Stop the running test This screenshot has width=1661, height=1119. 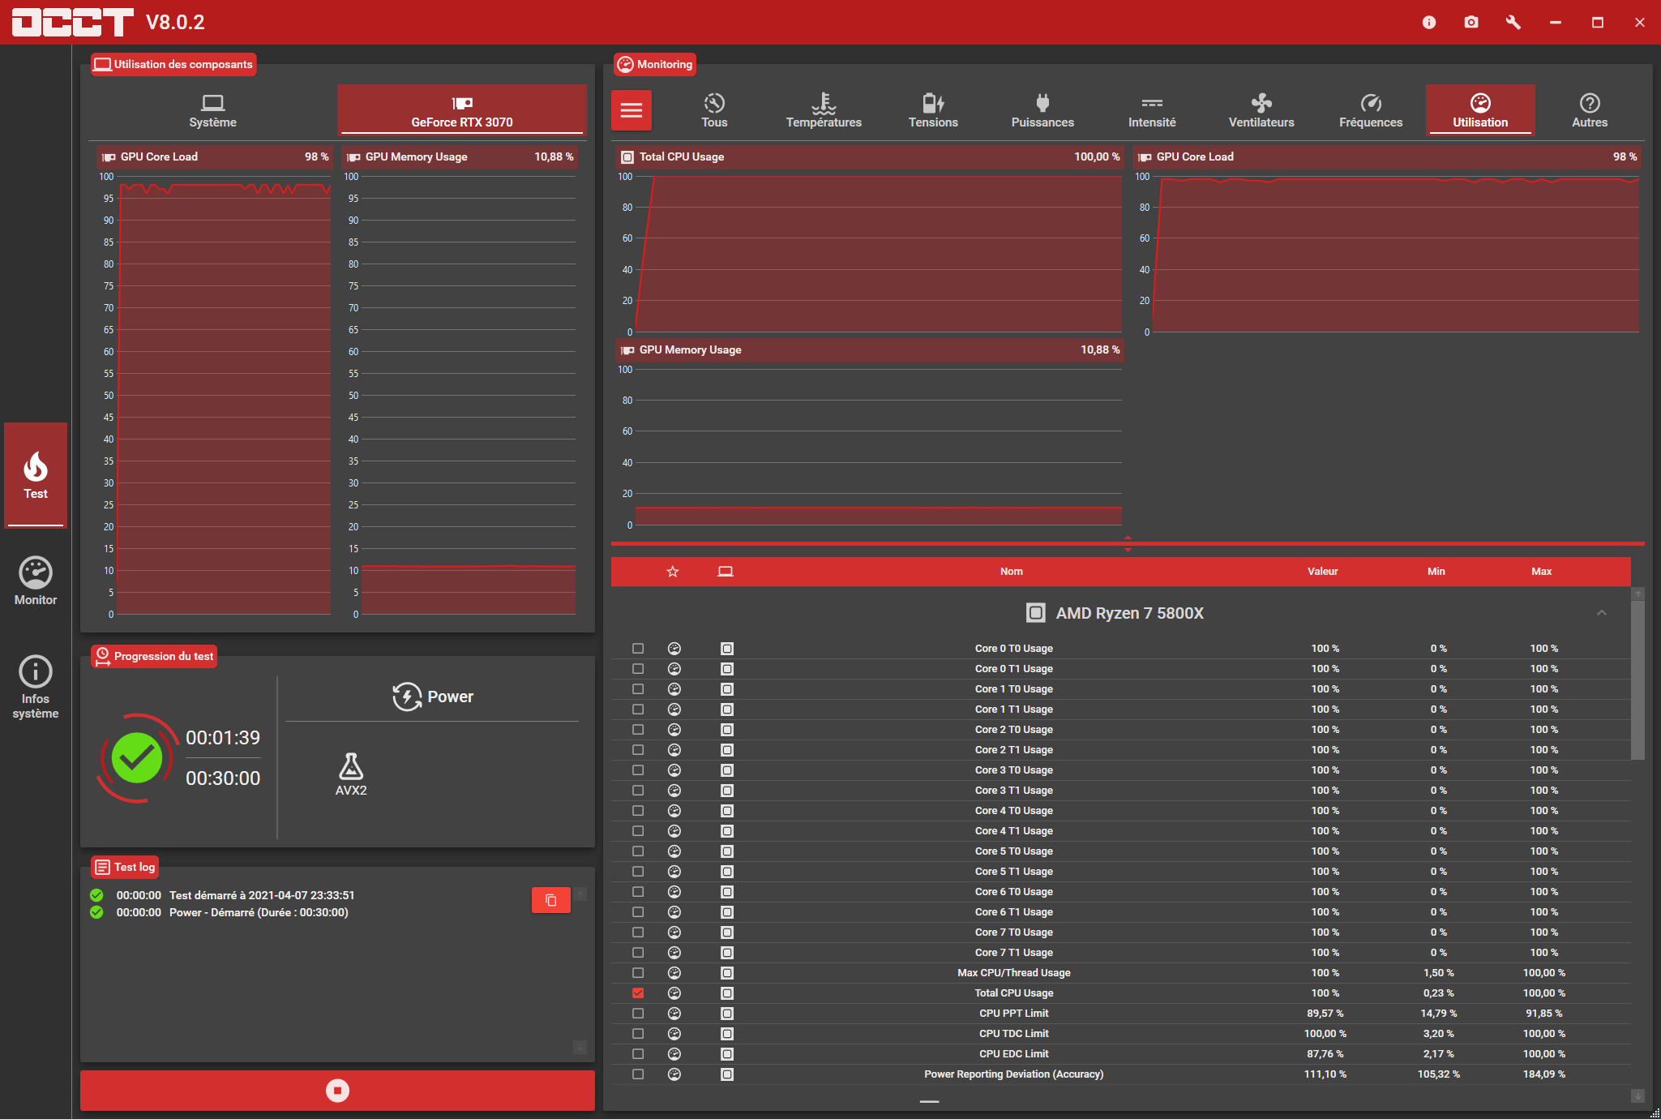[337, 1091]
